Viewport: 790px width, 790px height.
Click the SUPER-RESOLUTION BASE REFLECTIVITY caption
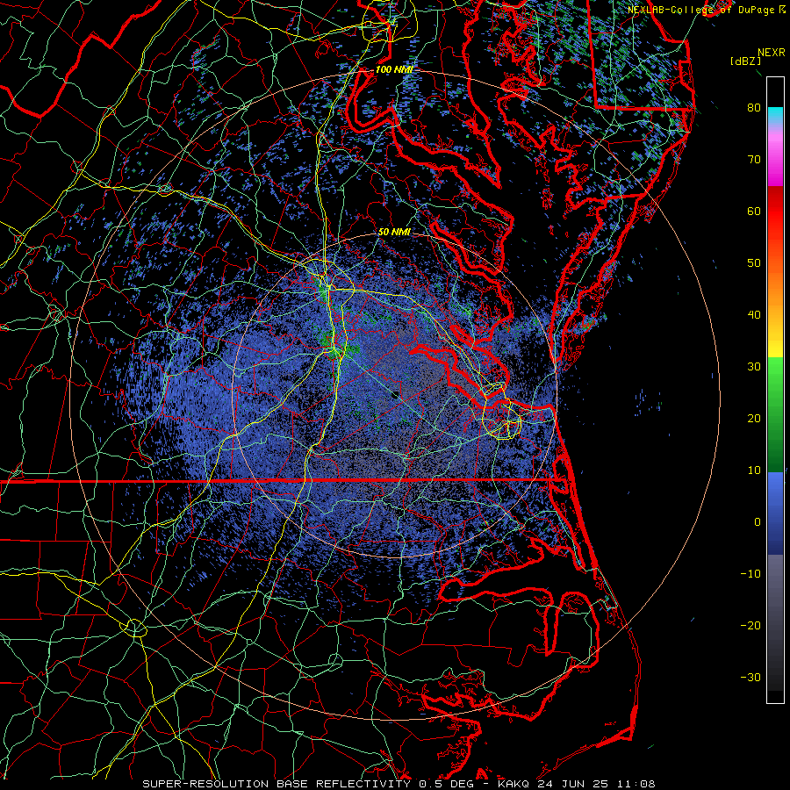[276, 784]
